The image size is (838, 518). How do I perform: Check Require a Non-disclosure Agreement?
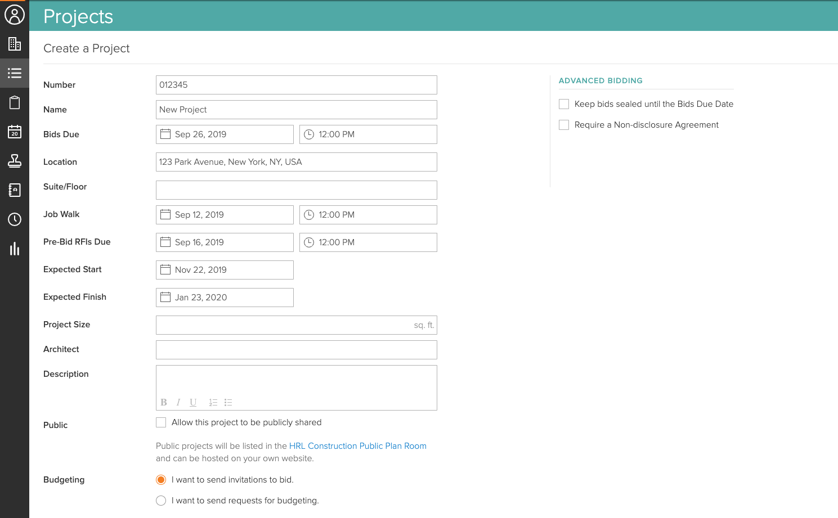(564, 125)
